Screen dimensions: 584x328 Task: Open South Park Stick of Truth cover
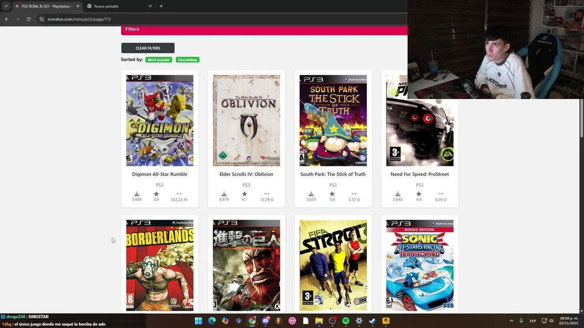tap(333, 121)
